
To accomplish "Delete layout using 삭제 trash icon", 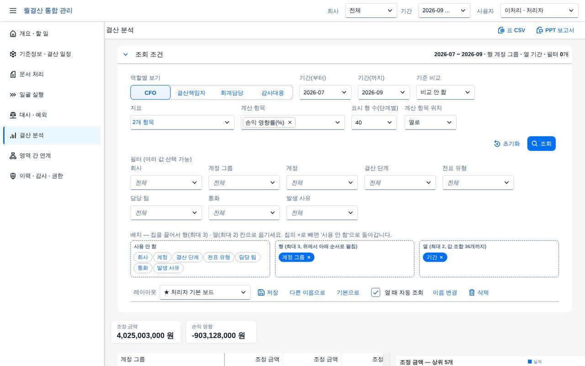I will [472, 292].
